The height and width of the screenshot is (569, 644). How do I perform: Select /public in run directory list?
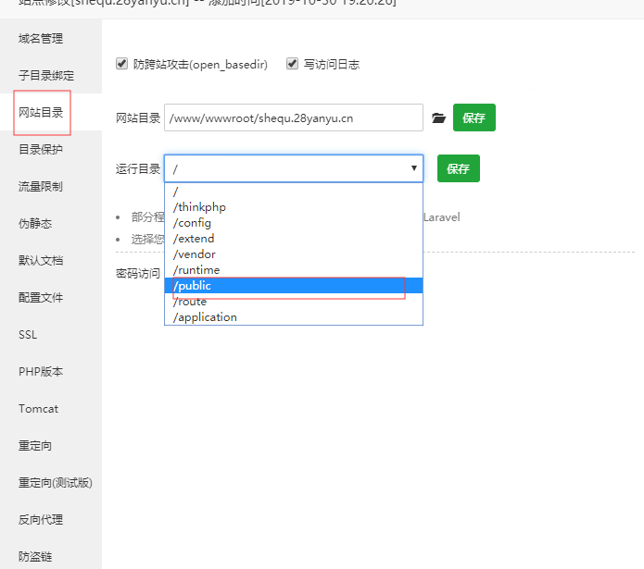click(294, 285)
